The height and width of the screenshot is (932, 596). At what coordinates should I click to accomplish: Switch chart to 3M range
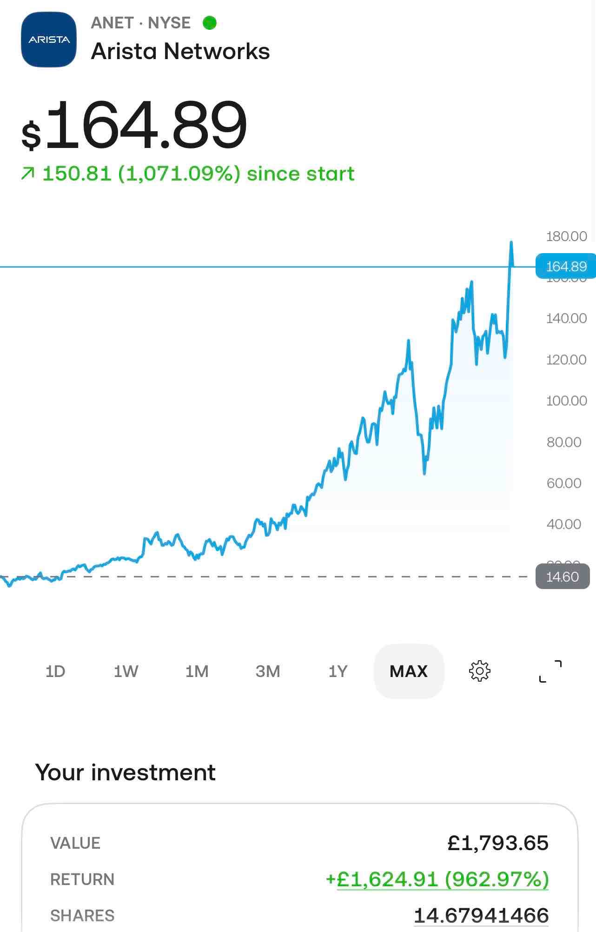(x=268, y=671)
